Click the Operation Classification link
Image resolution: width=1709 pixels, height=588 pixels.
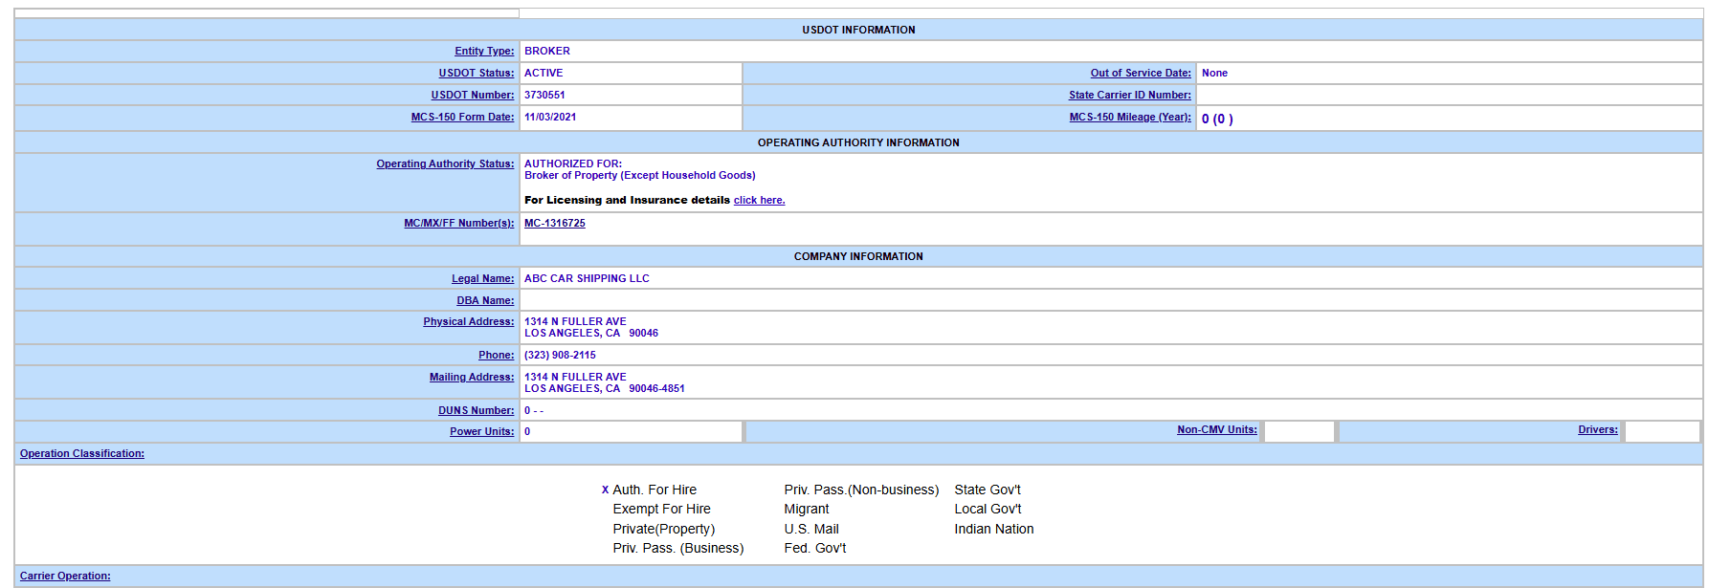[x=82, y=454]
